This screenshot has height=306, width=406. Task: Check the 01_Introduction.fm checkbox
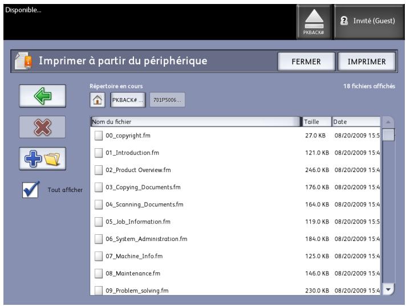point(99,153)
